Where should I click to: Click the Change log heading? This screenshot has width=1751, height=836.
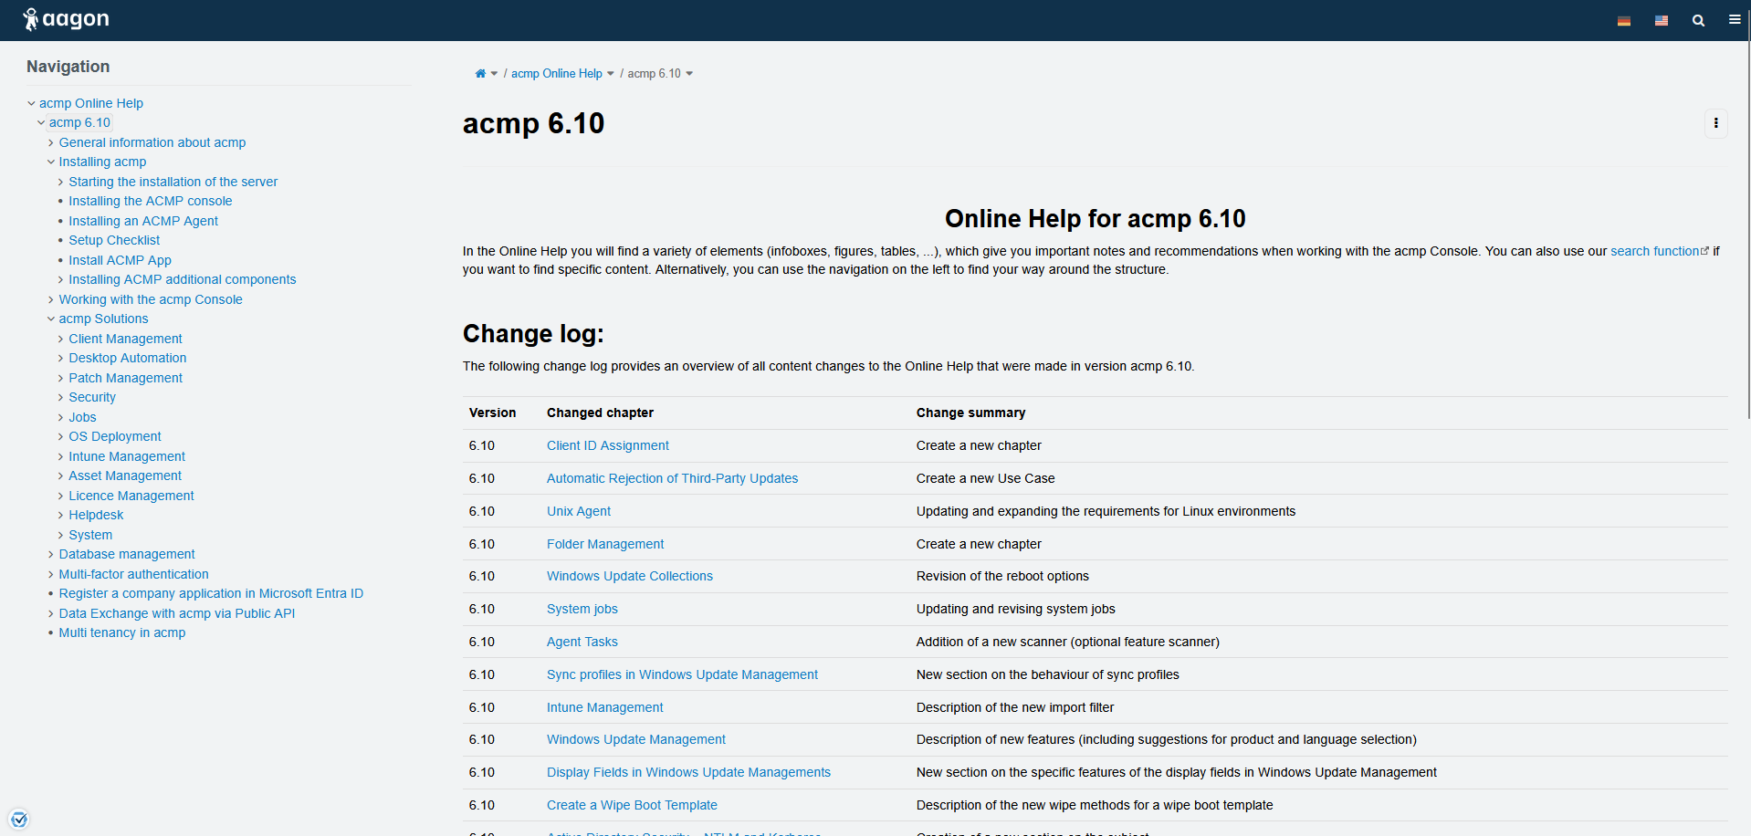[x=533, y=334]
